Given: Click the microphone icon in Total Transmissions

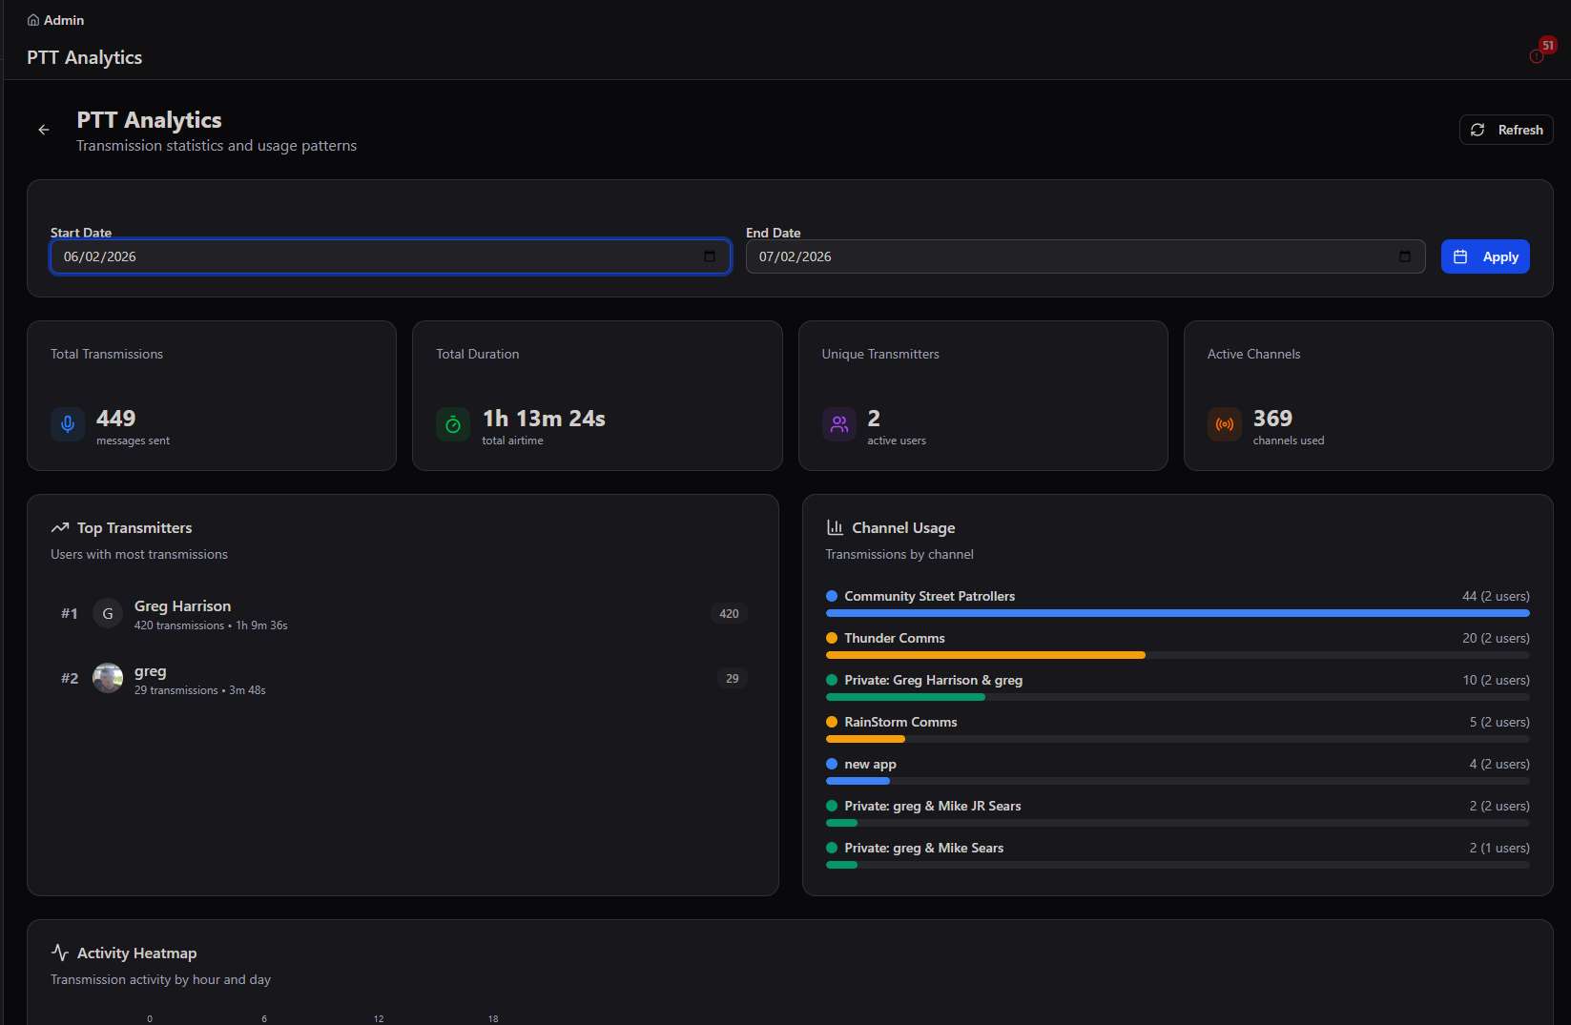Looking at the screenshot, I should [68, 424].
